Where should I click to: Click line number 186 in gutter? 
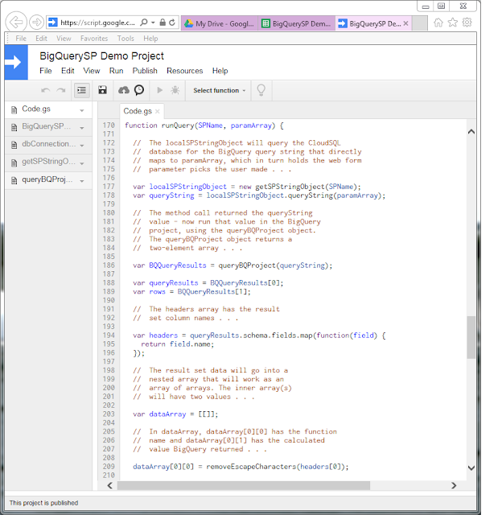click(109, 266)
